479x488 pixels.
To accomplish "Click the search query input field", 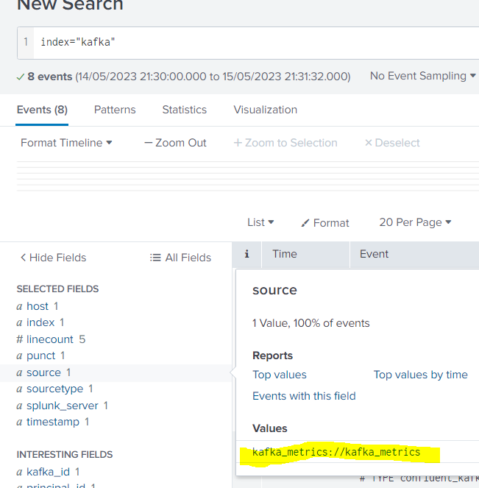I will (x=255, y=43).
